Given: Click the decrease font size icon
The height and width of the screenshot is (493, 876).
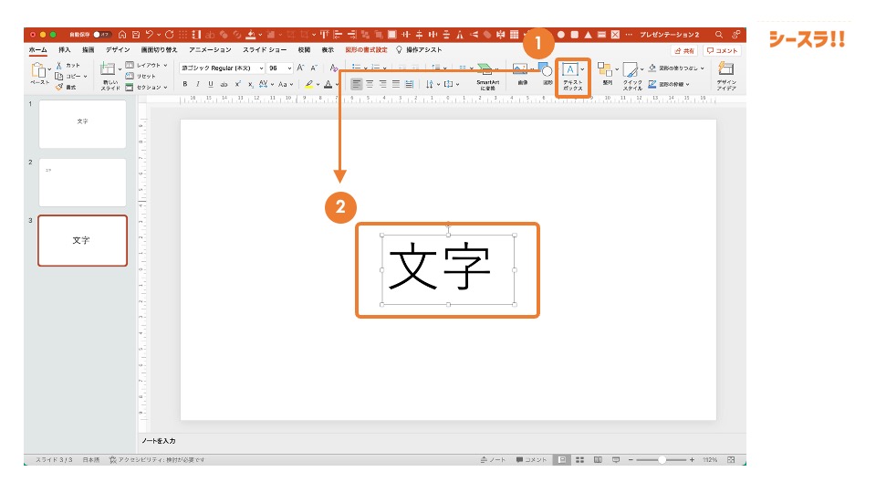Looking at the screenshot, I should [x=313, y=68].
